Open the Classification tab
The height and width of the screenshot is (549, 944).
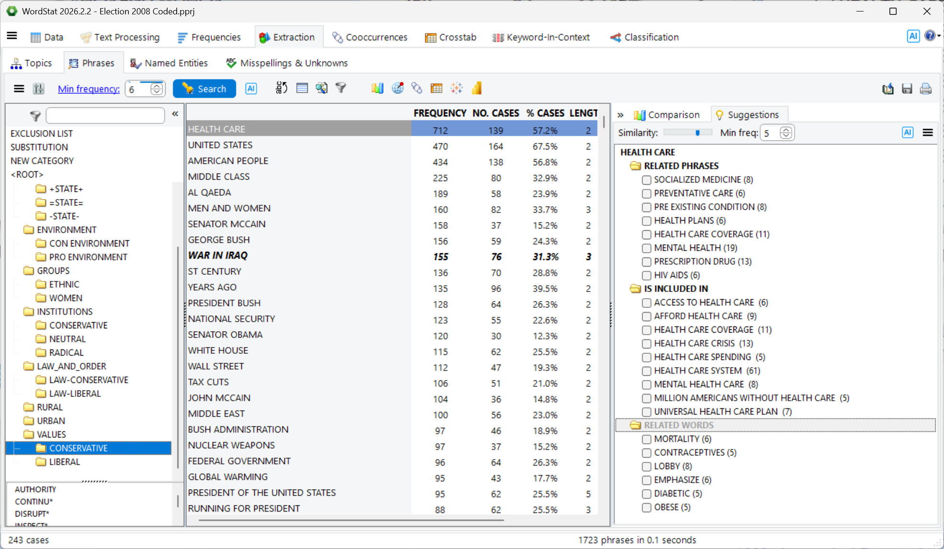pos(644,37)
